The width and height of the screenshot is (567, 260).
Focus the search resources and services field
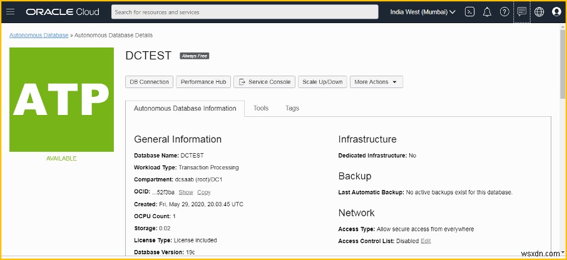[245, 12]
